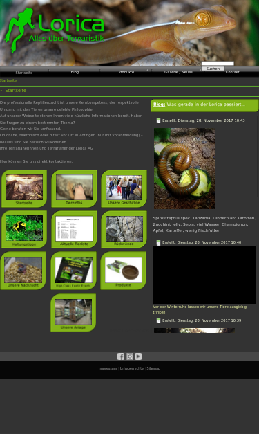Open the Unsere Anlage tile
The image size is (259, 434).
(x=73, y=313)
